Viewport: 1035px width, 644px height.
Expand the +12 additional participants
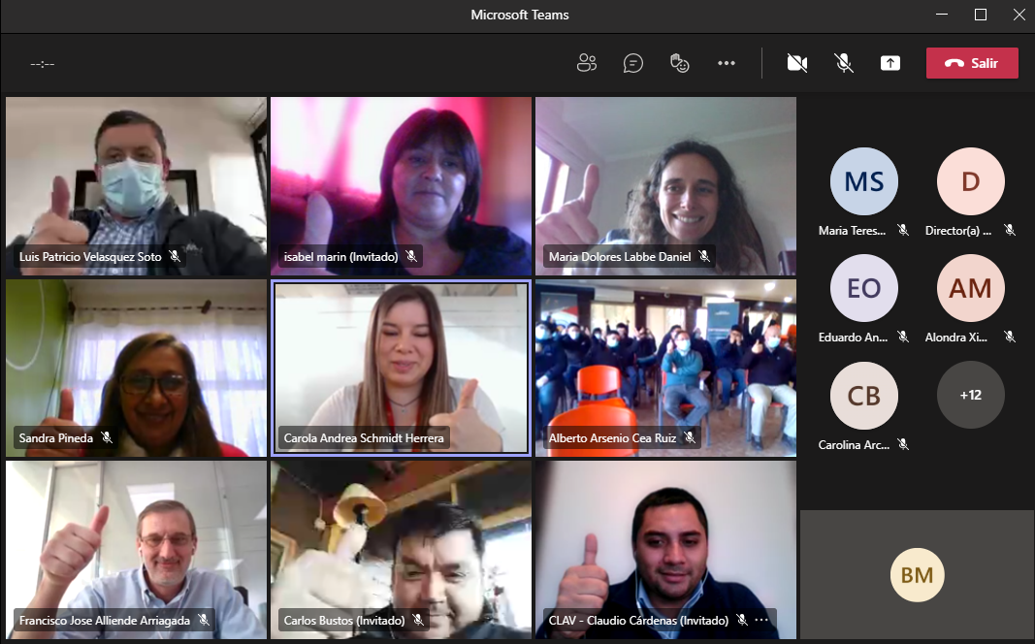[970, 395]
